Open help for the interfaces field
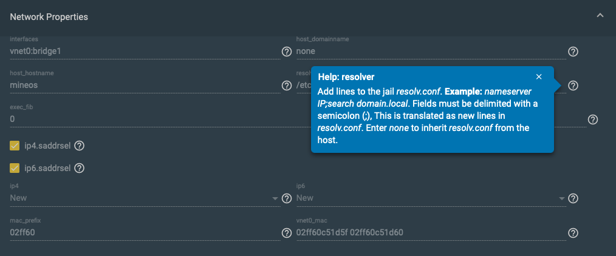Image resolution: width=616 pixels, height=256 pixels. (x=287, y=52)
